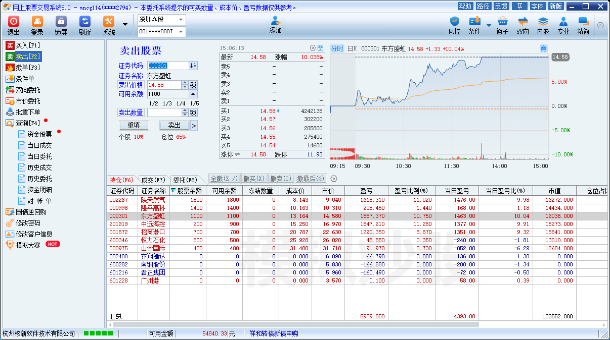This screenshot has width=610, height=340.
Task: Switch to the 委托(F8) tab
Action: pos(185,180)
